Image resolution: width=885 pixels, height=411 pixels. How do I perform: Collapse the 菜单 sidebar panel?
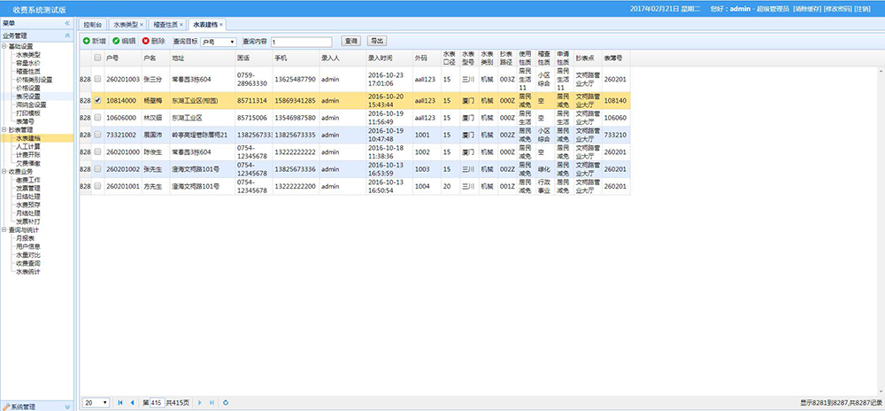tap(67, 23)
